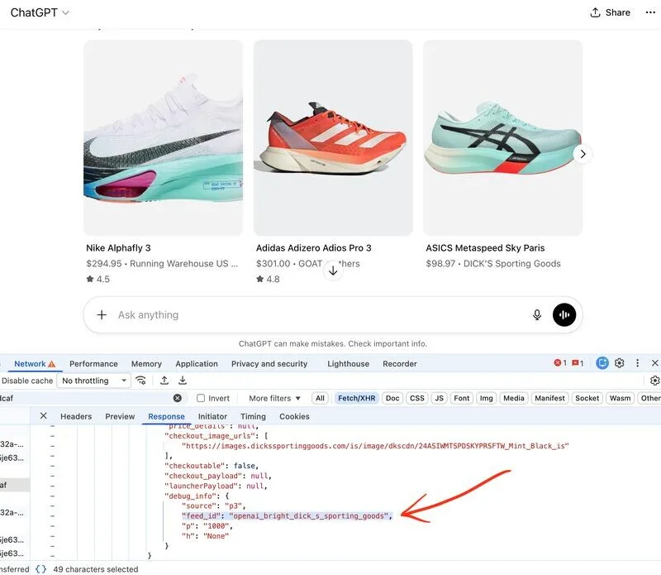
Task: Open Network panel settings gear
Action: pos(654,381)
